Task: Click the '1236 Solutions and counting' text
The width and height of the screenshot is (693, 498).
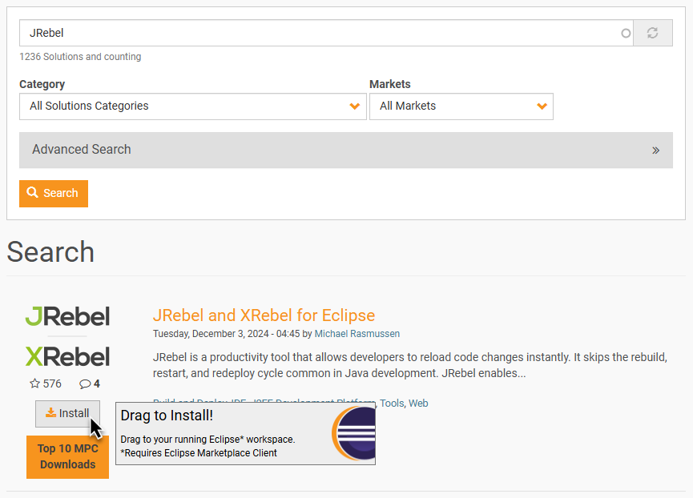Action: (x=80, y=57)
